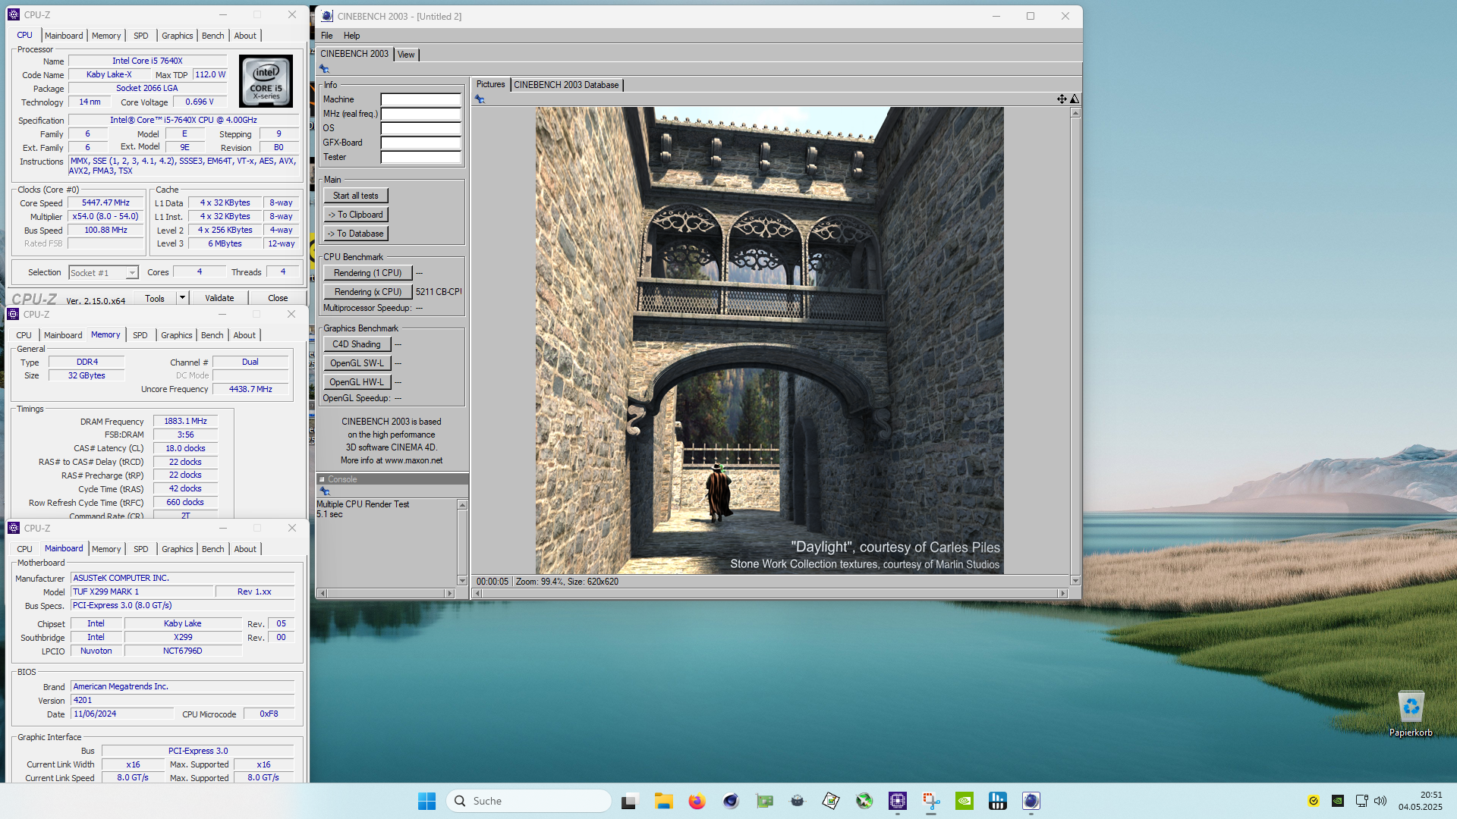Open the notepad-pencil app in the taskbar

pyautogui.click(x=831, y=801)
